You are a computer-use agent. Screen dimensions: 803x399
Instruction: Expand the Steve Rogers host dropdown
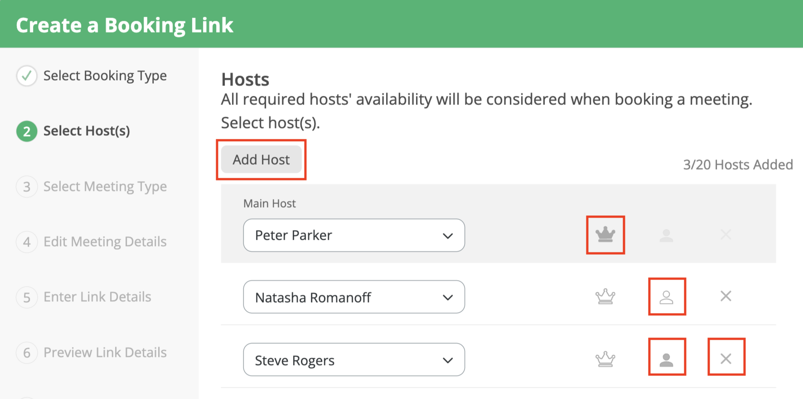tap(354, 360)
